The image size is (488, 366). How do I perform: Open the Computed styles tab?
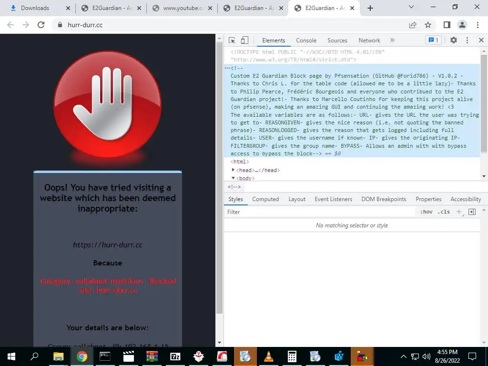(265, 199)
